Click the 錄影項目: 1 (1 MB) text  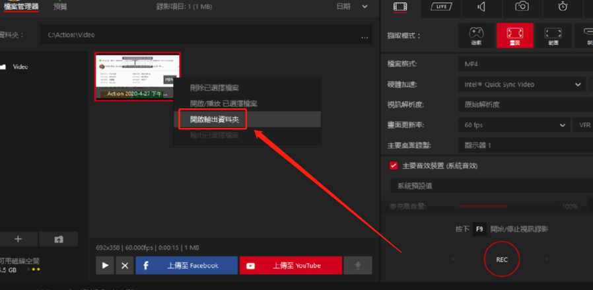(x=184, y=7)
